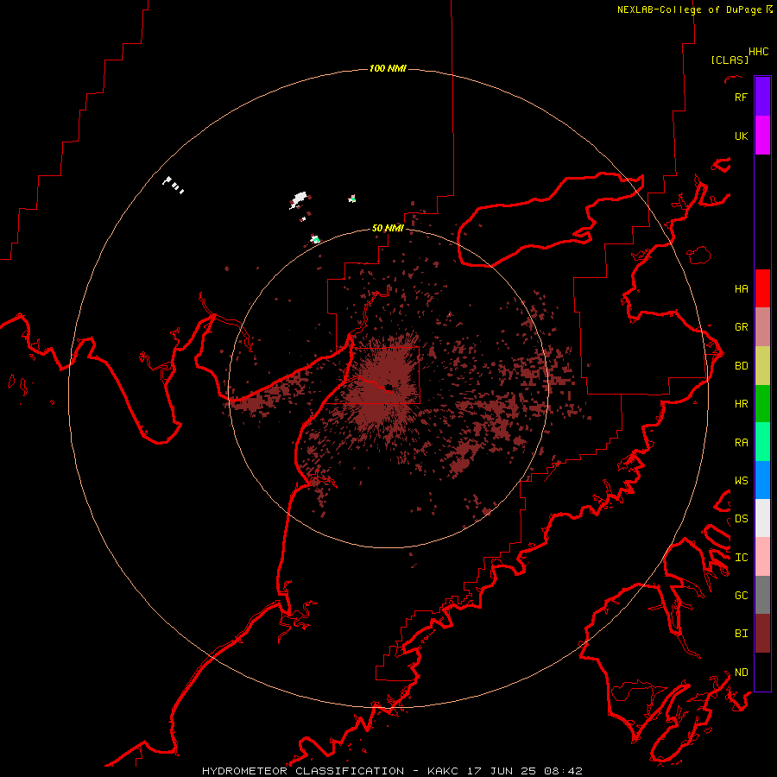The image size is (777, 777).
Task: Click the HYDROMETEOR CLASSIFICATION title text
Action: [303, 771]
